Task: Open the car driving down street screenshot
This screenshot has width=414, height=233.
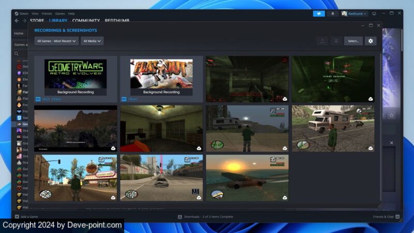Action: pyautogui.click(x=161, y=178)
